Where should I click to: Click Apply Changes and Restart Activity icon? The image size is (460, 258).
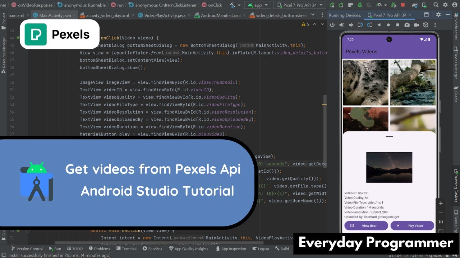(x=341, y=5)
